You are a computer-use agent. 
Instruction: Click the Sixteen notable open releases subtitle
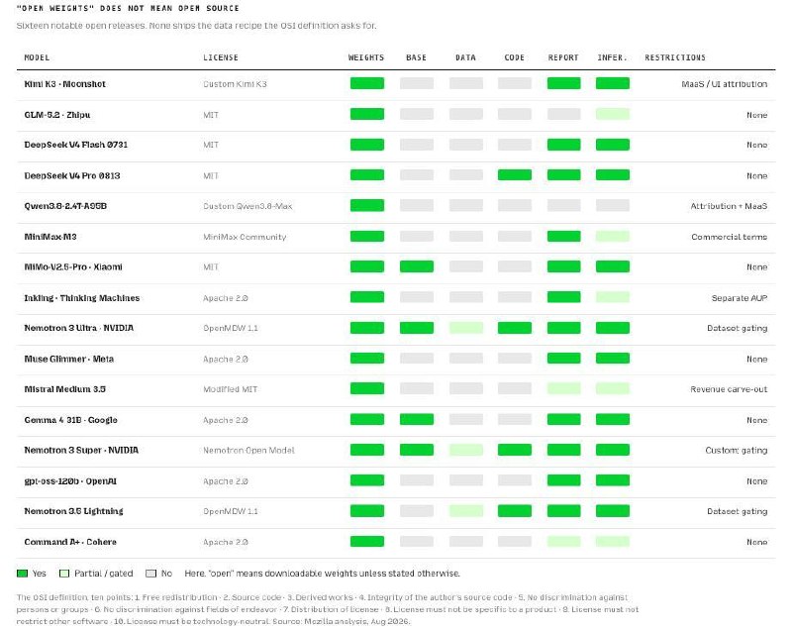tap(196, 26)
